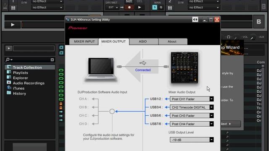Click the preview player progress bar
269x151 pixels.
click(34, 49)
